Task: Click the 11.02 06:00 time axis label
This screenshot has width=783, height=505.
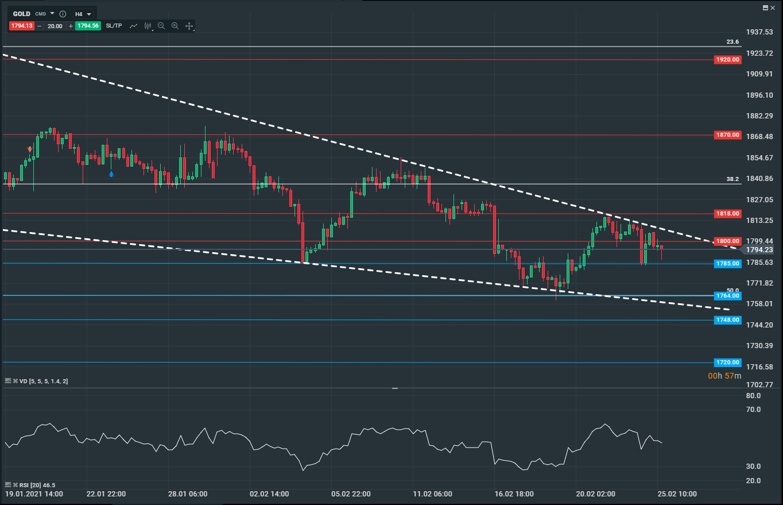Action: 432,494
